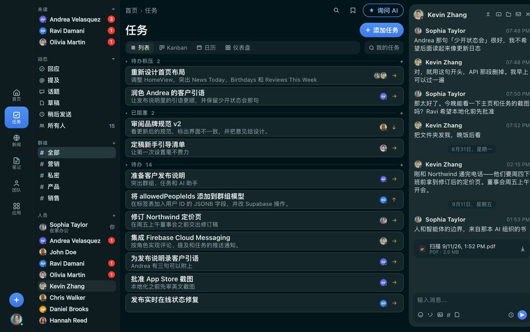The image size is (530, 332).
Task: Collapse the 动态 section
Action: click(x=113, y=59)
